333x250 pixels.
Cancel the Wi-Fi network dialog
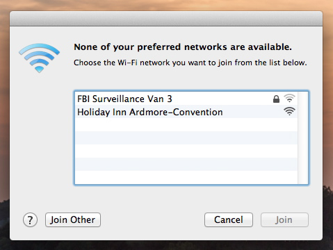229,219
